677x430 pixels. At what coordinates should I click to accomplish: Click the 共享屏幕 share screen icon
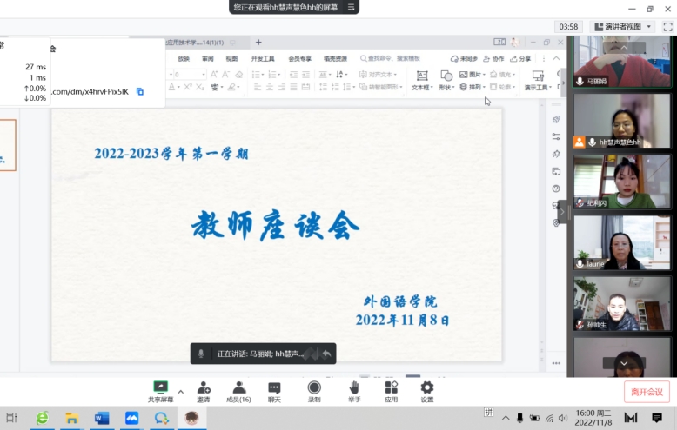(160, 387)
